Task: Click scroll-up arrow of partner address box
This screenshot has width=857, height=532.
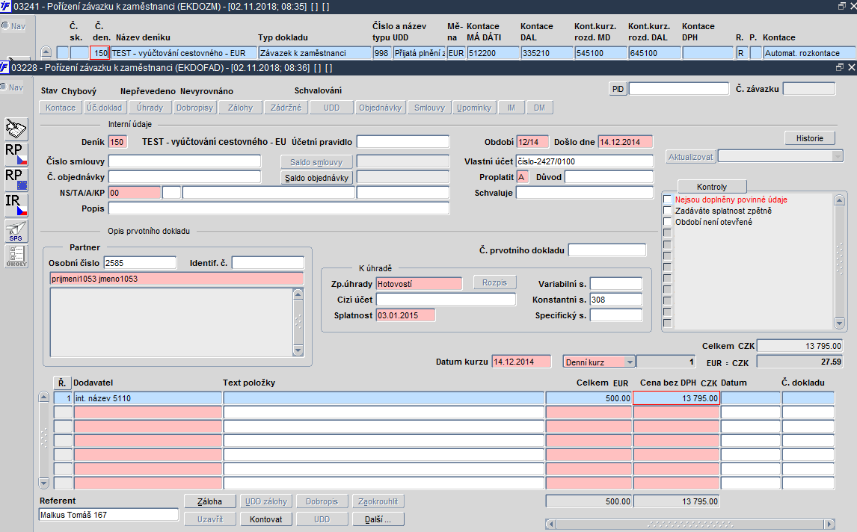Action: 298,294
